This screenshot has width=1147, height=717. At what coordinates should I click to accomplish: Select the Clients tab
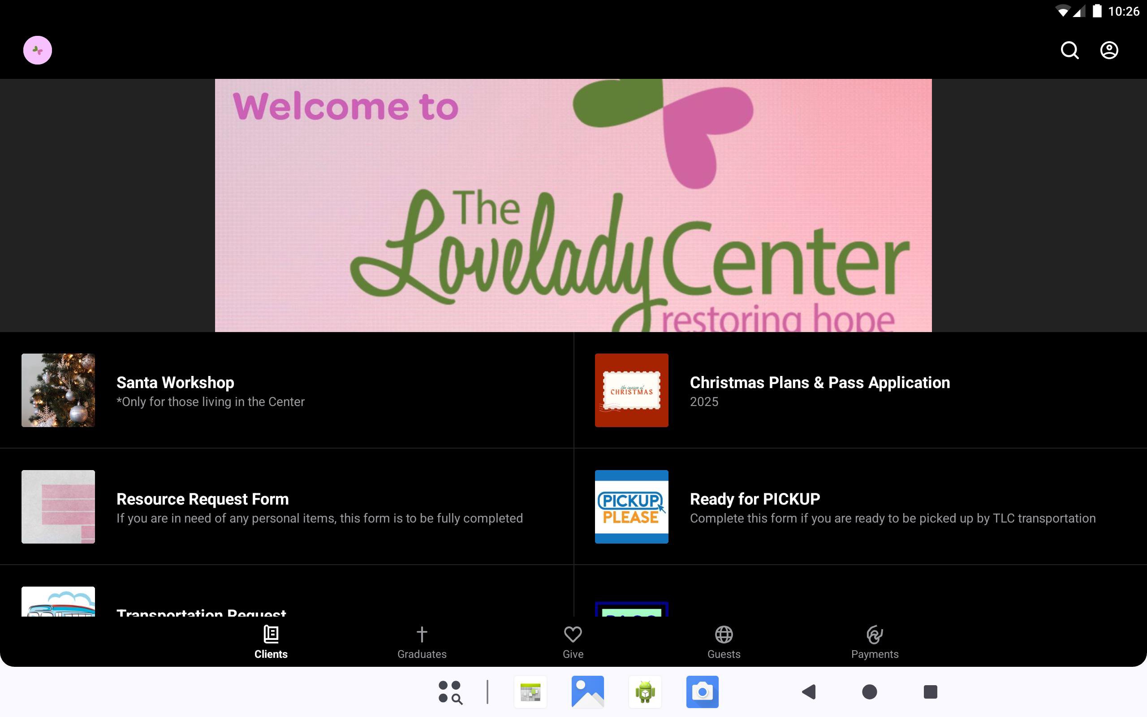tap(271, 642)
